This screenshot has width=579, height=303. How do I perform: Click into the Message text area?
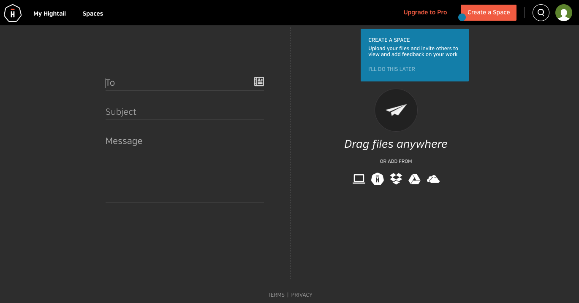[x=185, y=168]
